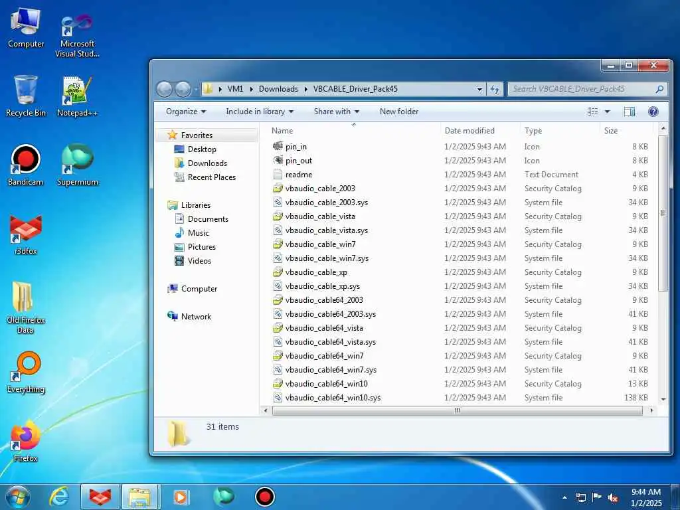Click the taskbar clock showing 9:44 AM
This screenshot has height=510, width=680.
646,497
